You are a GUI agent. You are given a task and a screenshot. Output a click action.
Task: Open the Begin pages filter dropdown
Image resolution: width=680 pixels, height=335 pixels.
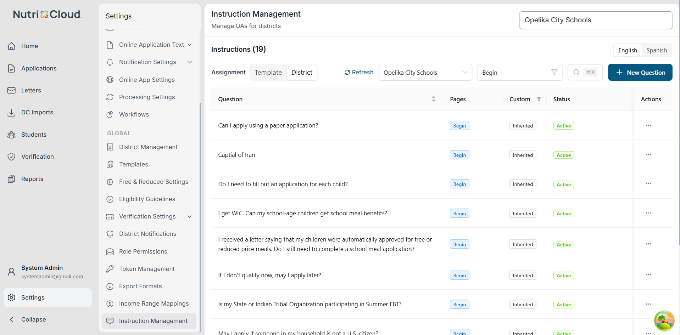(520, 72)
